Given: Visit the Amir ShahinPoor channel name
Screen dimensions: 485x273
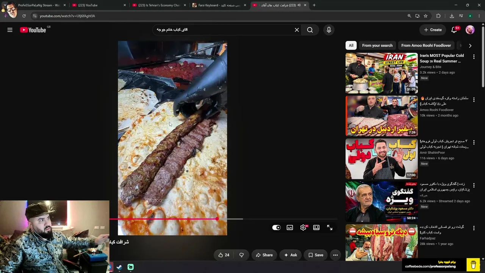Looking at the screenshot, I should click(x=432, y=153).
